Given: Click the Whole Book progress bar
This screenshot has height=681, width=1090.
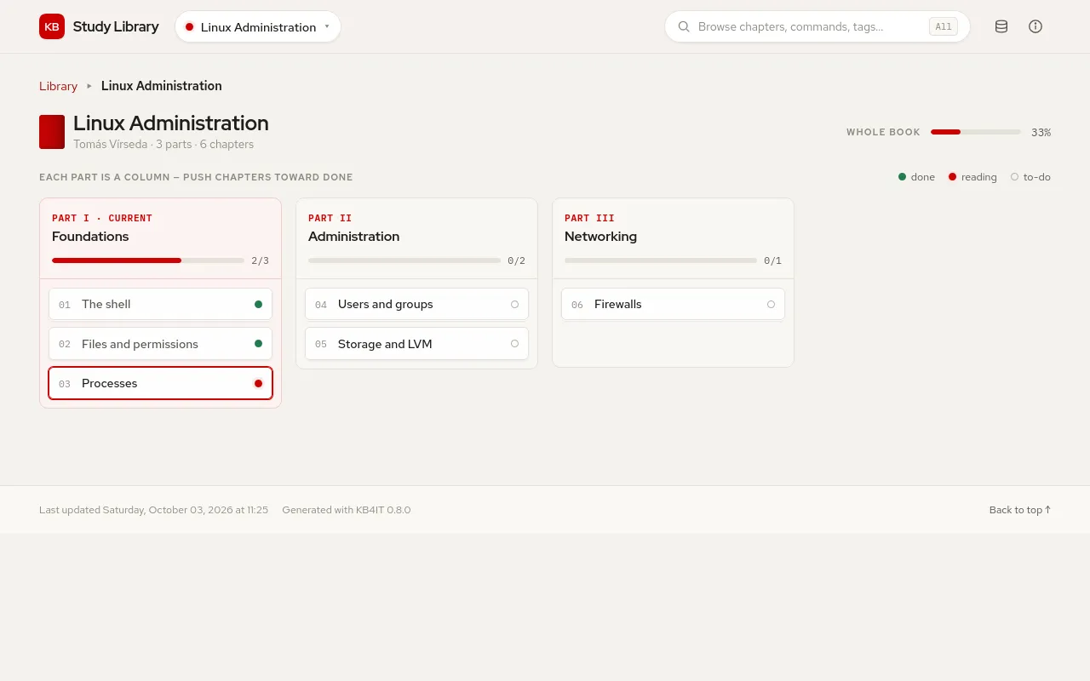Looking at the screenshot, I should click(x=975, y=132).
